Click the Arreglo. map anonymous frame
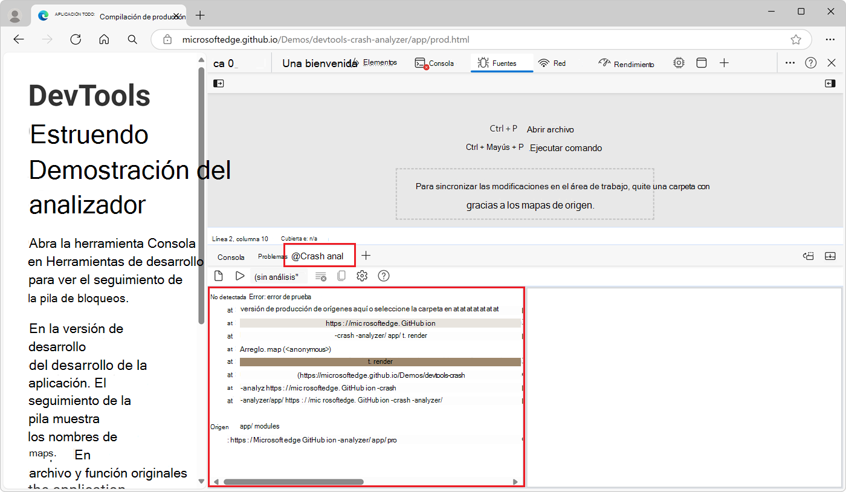Screen dimensions: 846x492 tap(285, 349)
